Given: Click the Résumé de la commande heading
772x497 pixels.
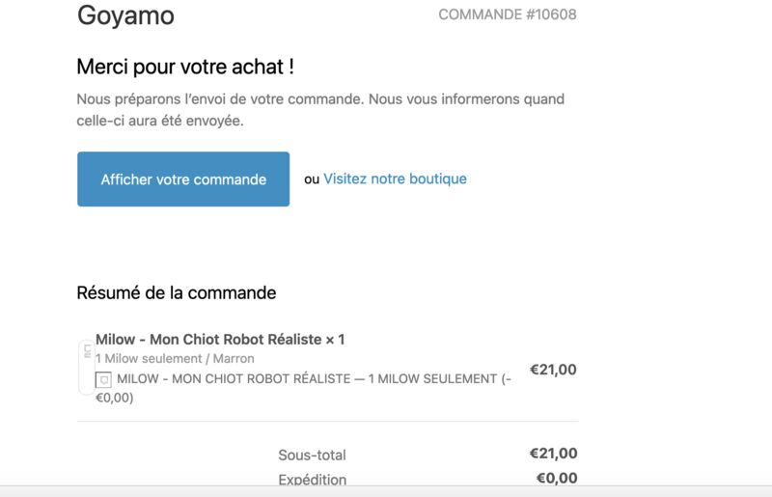Looking at the screenshot, I should pyautogui.click(x=177, y=293).
